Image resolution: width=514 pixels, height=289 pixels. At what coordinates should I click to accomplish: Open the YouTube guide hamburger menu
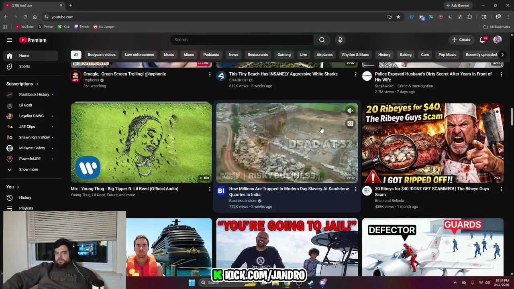pos(10,40)
